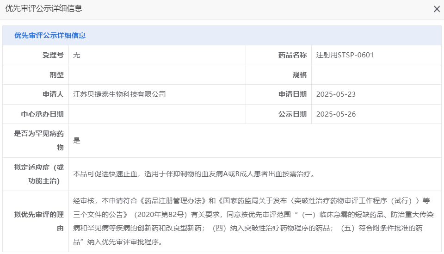Click the dialog title at the top
The image size is (444, 254).
click(x=44, y=9)
